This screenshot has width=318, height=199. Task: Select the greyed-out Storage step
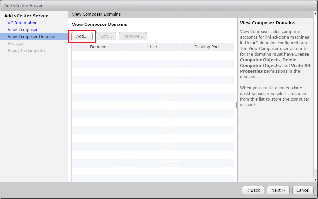click(15, 44)
